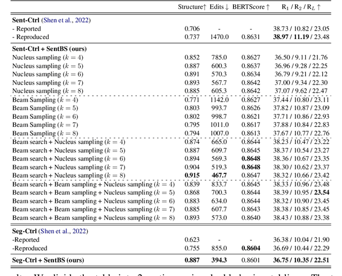Select the 0.623 Structure value under Seg-Ctrl
The height and width of the screenshot is (276, 342).
tap(193, 240)
